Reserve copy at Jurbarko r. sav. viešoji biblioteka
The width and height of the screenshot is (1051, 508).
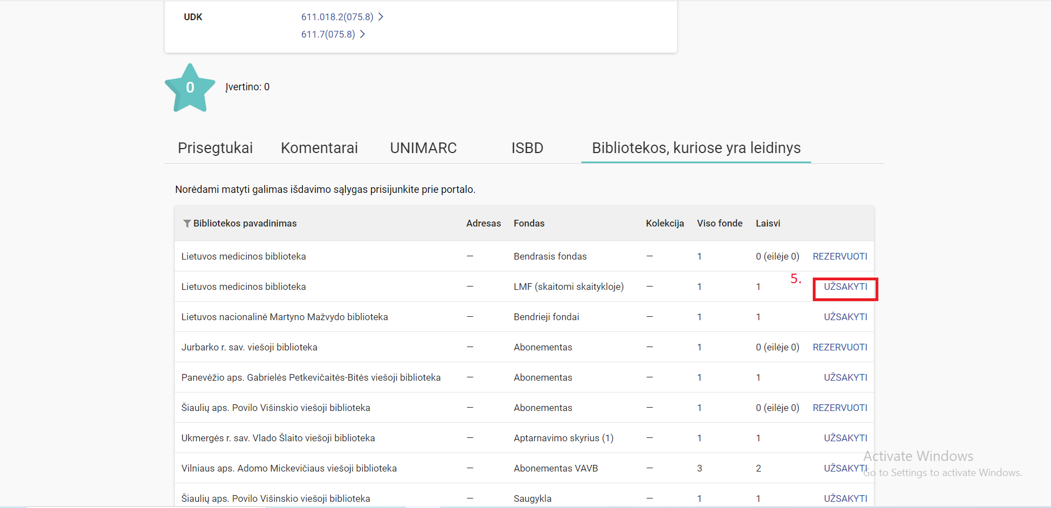pyautogui.click(x=840, y=347)
